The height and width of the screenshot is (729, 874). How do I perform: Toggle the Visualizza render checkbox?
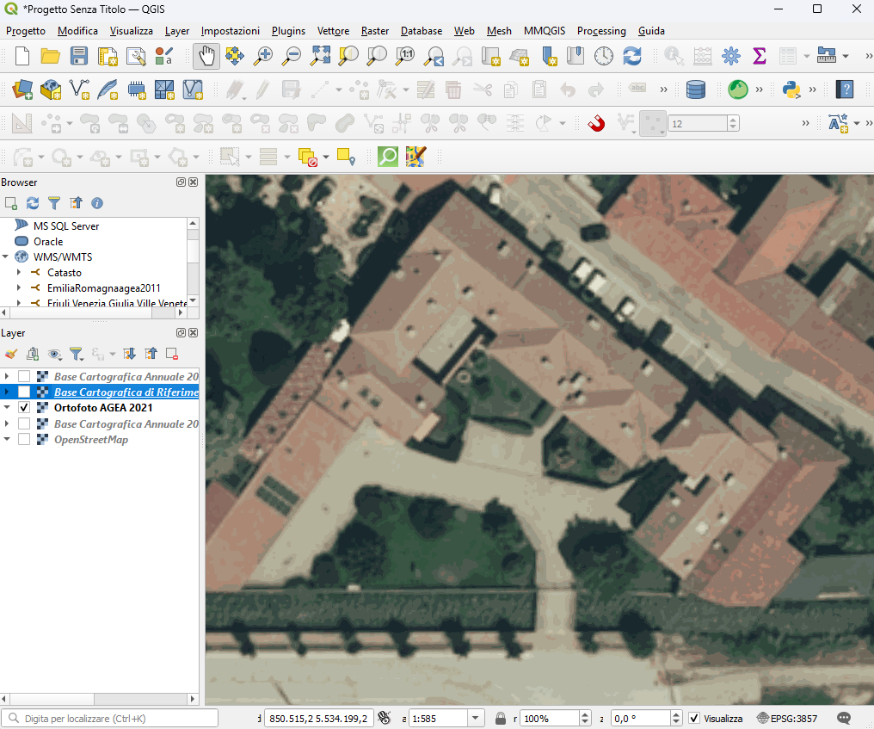694,719
